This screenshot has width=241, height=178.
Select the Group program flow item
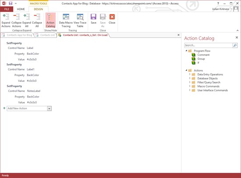coord(201,59)
